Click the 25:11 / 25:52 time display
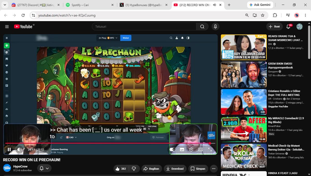Screen dimensions: 311x176 click(x=36, y=149)
